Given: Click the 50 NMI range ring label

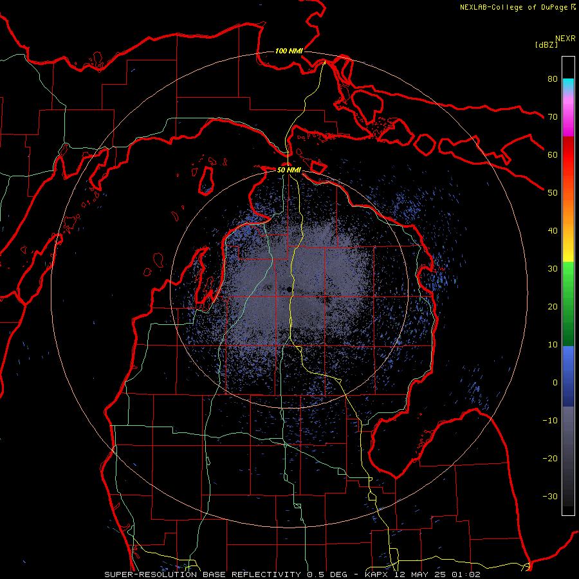Looking at the screenshot, I should coord(289,170).
